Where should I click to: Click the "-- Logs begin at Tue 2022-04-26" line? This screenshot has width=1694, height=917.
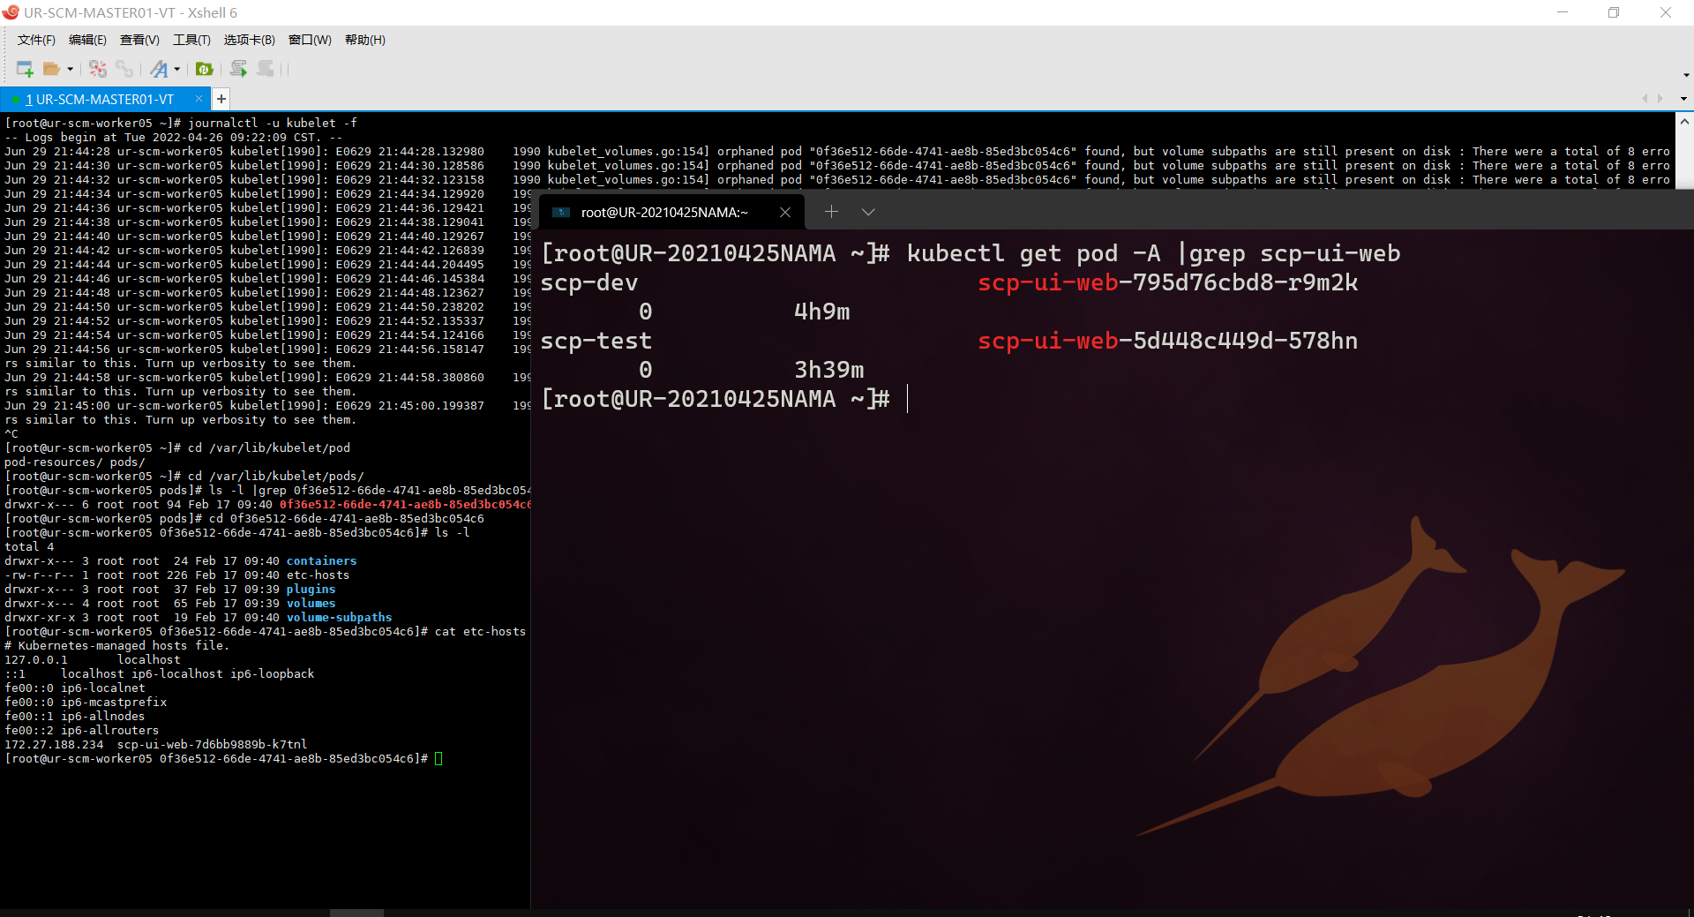click(x=173, y=138)
